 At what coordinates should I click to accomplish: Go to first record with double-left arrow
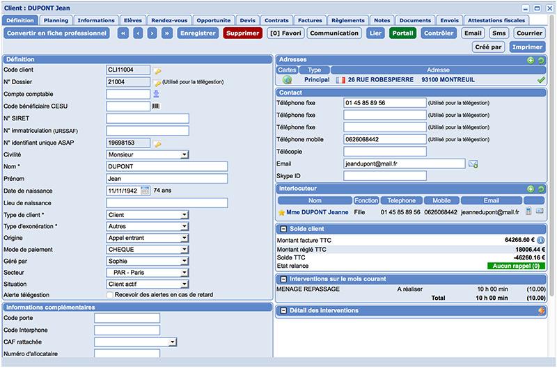[123, 33]
